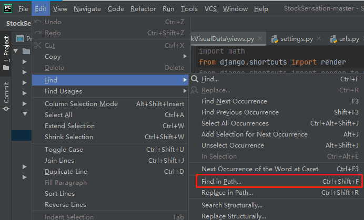
Task: Click the Python file icon on settings.py tab
Action: (x=275, y=39)
